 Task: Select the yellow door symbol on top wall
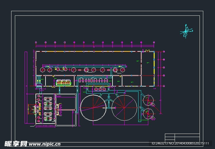coord(147,51)
